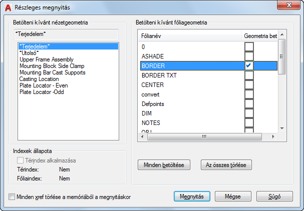Check geometry load box for CENTER layer
Viewport: 304px width, 211px height.
pos(249,84)
